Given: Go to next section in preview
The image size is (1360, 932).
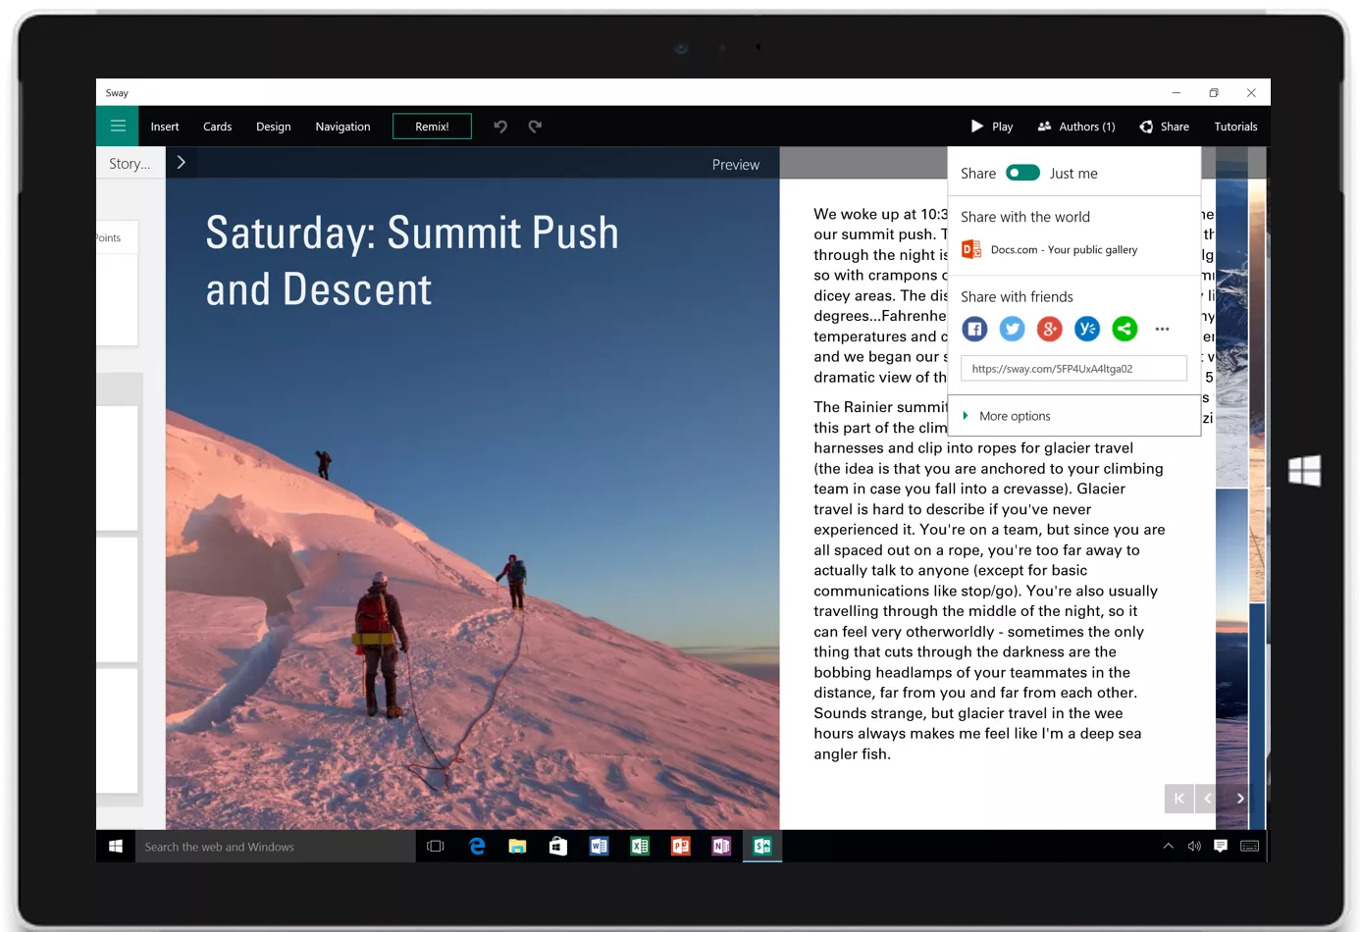Looking at the screenshot, I should coord(1240,799).
